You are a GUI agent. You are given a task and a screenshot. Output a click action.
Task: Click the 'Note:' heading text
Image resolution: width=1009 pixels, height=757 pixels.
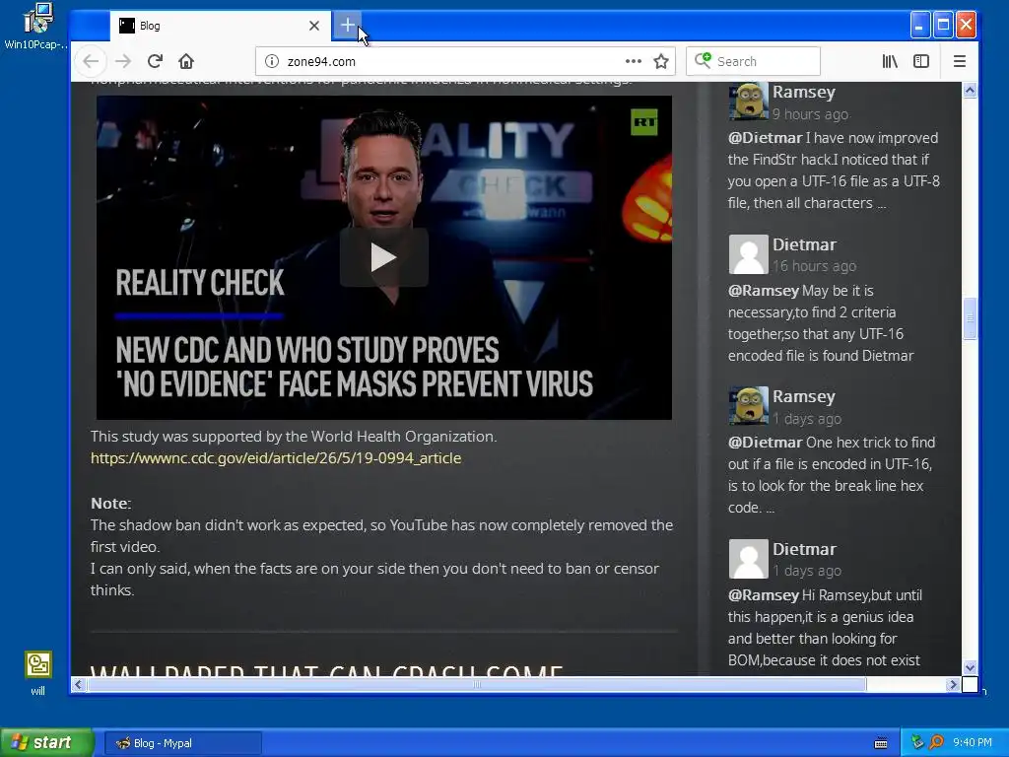point(110,504)
